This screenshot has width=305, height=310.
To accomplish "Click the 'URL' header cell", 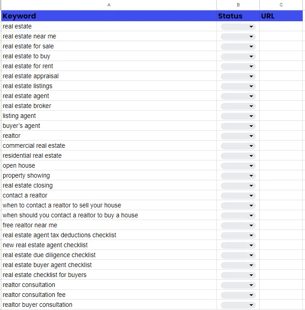I will coord(281,16).
